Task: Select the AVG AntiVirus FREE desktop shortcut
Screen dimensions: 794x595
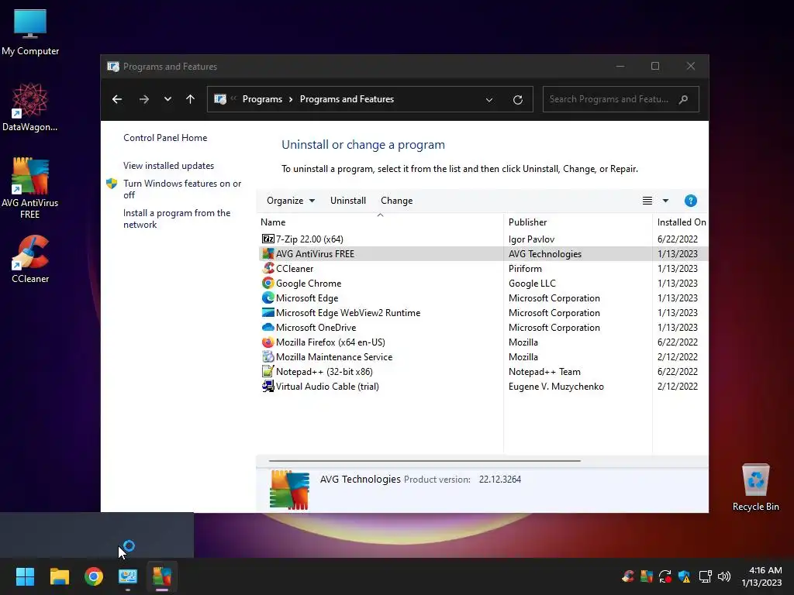Action: coord(30,187)
